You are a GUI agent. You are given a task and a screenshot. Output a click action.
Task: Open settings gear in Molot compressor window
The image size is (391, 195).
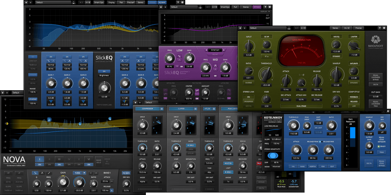tap(385, 28)
